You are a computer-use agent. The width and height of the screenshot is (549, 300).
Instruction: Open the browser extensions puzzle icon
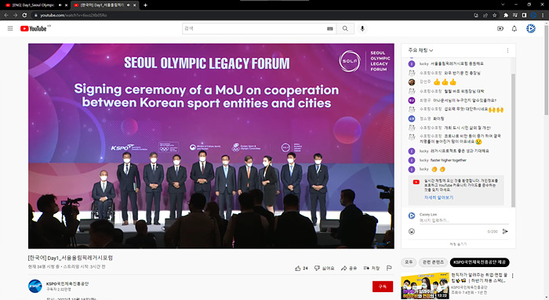point(506,15)
